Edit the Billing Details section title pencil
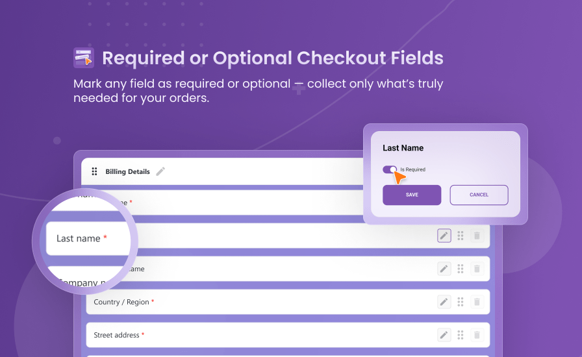Screen dimensions: 582x357 pyautogui.click(x=160, y=171)
